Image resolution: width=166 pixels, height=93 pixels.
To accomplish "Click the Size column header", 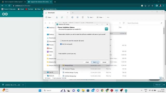I will (120, 27).
